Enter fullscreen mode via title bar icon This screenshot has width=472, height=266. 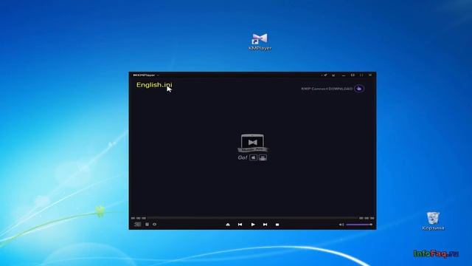click(361, 75)
